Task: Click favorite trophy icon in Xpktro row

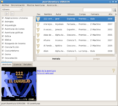Action: [x=38, y=46]
